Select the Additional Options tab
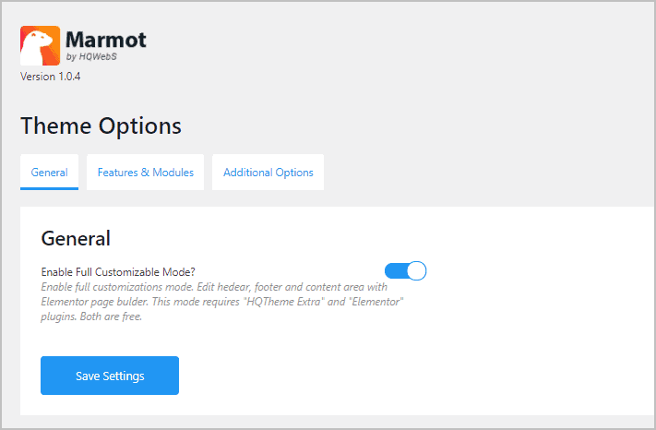This screenshot has height=430, width=656. 268,173
